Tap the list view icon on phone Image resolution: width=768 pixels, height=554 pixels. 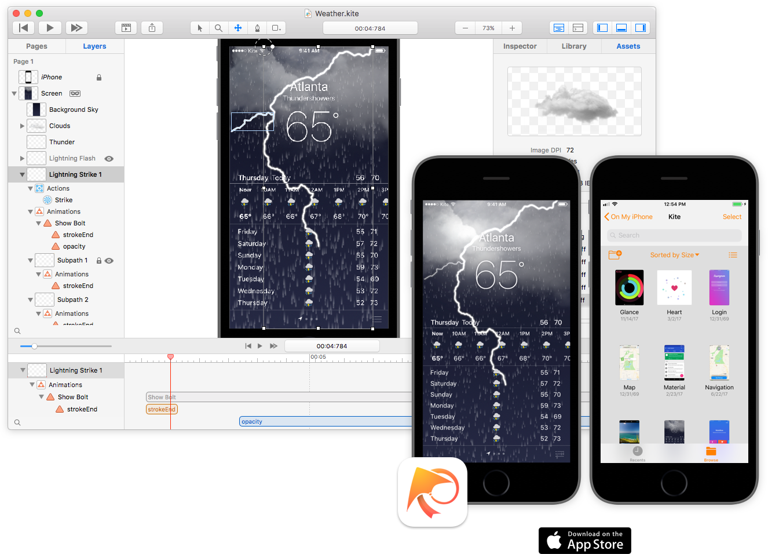[733, 255]
